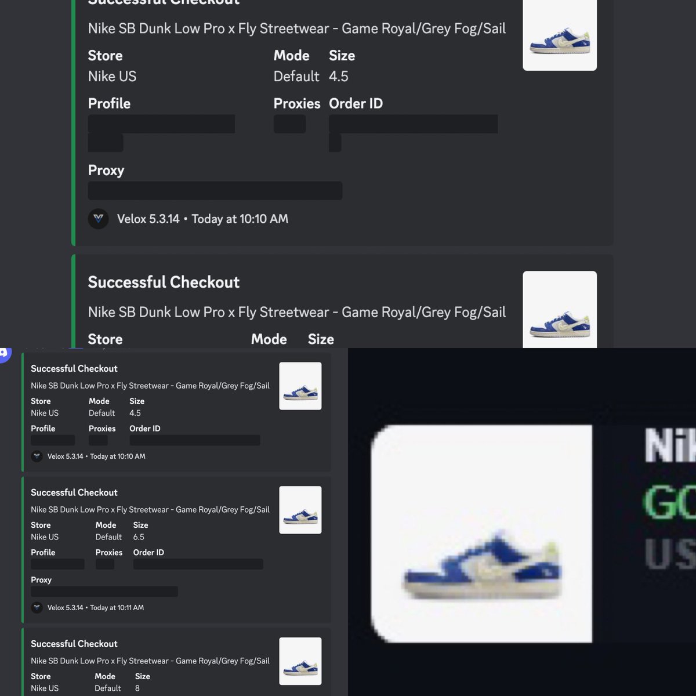Open the Nike SB Dunk Low Pro product title link

click(x=296, y=28)
